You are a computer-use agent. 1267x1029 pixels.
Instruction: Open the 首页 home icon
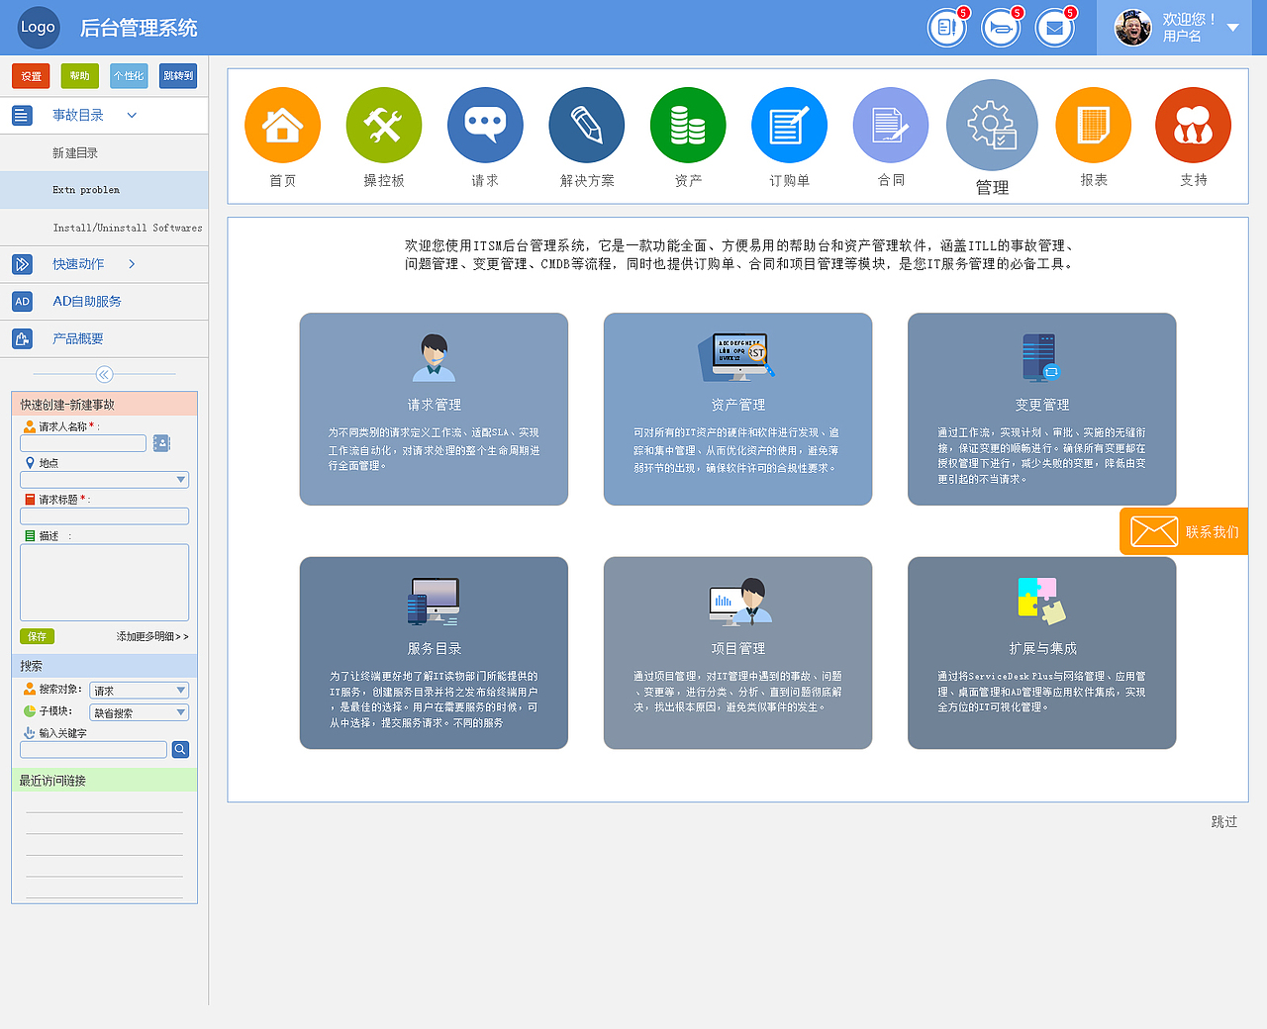pyautogui.click(x=282, y=126)
